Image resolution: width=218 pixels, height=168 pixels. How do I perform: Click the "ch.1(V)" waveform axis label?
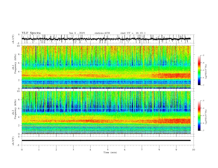click(13, 39)
